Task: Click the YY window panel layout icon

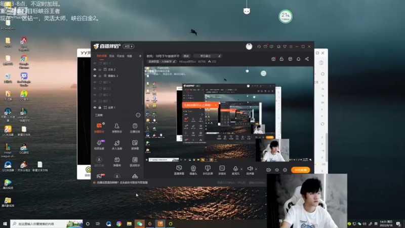Action: coord(321,63)
